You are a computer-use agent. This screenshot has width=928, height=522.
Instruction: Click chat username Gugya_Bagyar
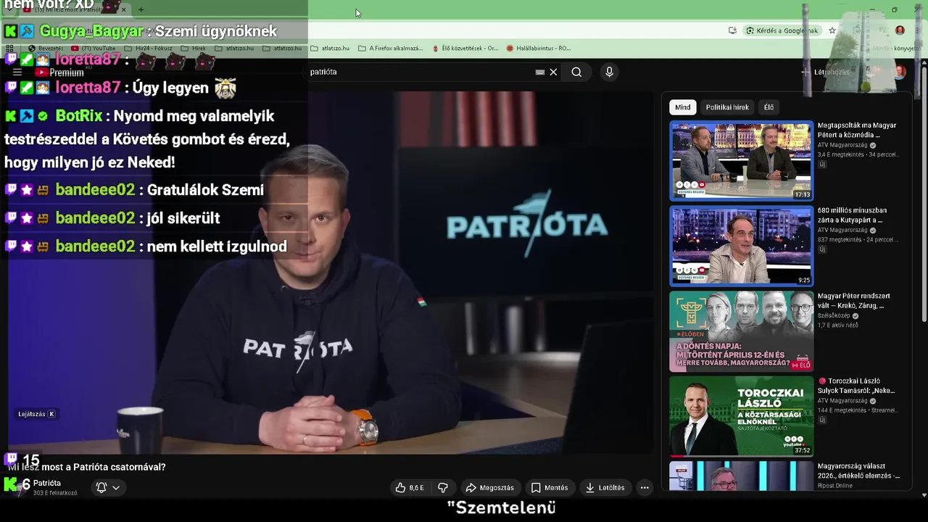(91, 31)
